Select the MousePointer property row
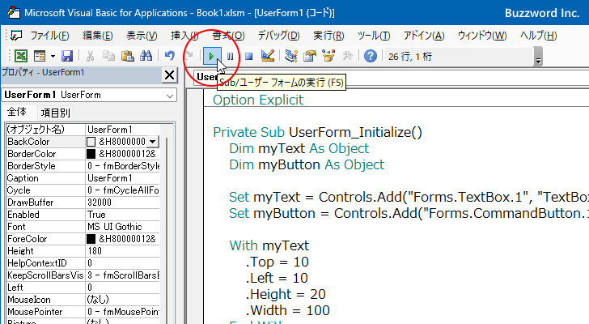The width and height of the screenshot is (589, 324). tap(83, 312)
